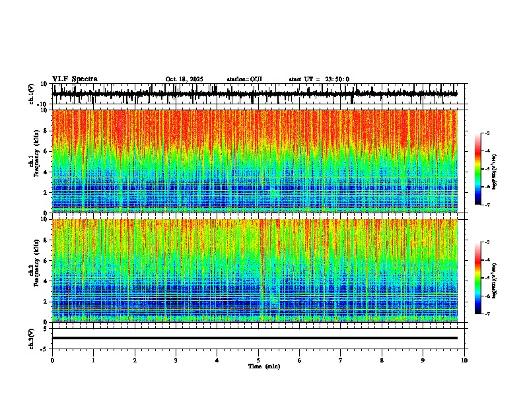
Task: Click the "5" tick of ch.3 voltage axis
Action: coord(46,329)
